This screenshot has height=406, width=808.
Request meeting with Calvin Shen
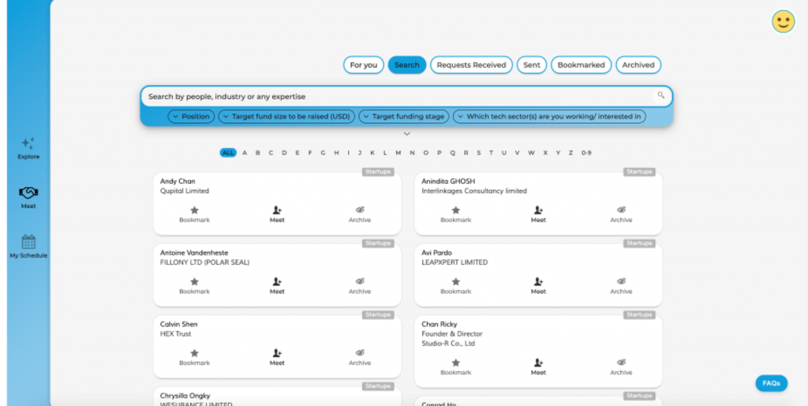(x=277, y=353)
